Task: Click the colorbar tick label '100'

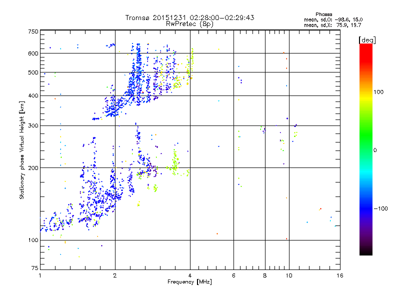Action: [378, 92]
